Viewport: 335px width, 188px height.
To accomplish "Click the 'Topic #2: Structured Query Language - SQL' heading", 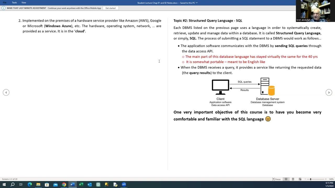I will pos(208,21).
